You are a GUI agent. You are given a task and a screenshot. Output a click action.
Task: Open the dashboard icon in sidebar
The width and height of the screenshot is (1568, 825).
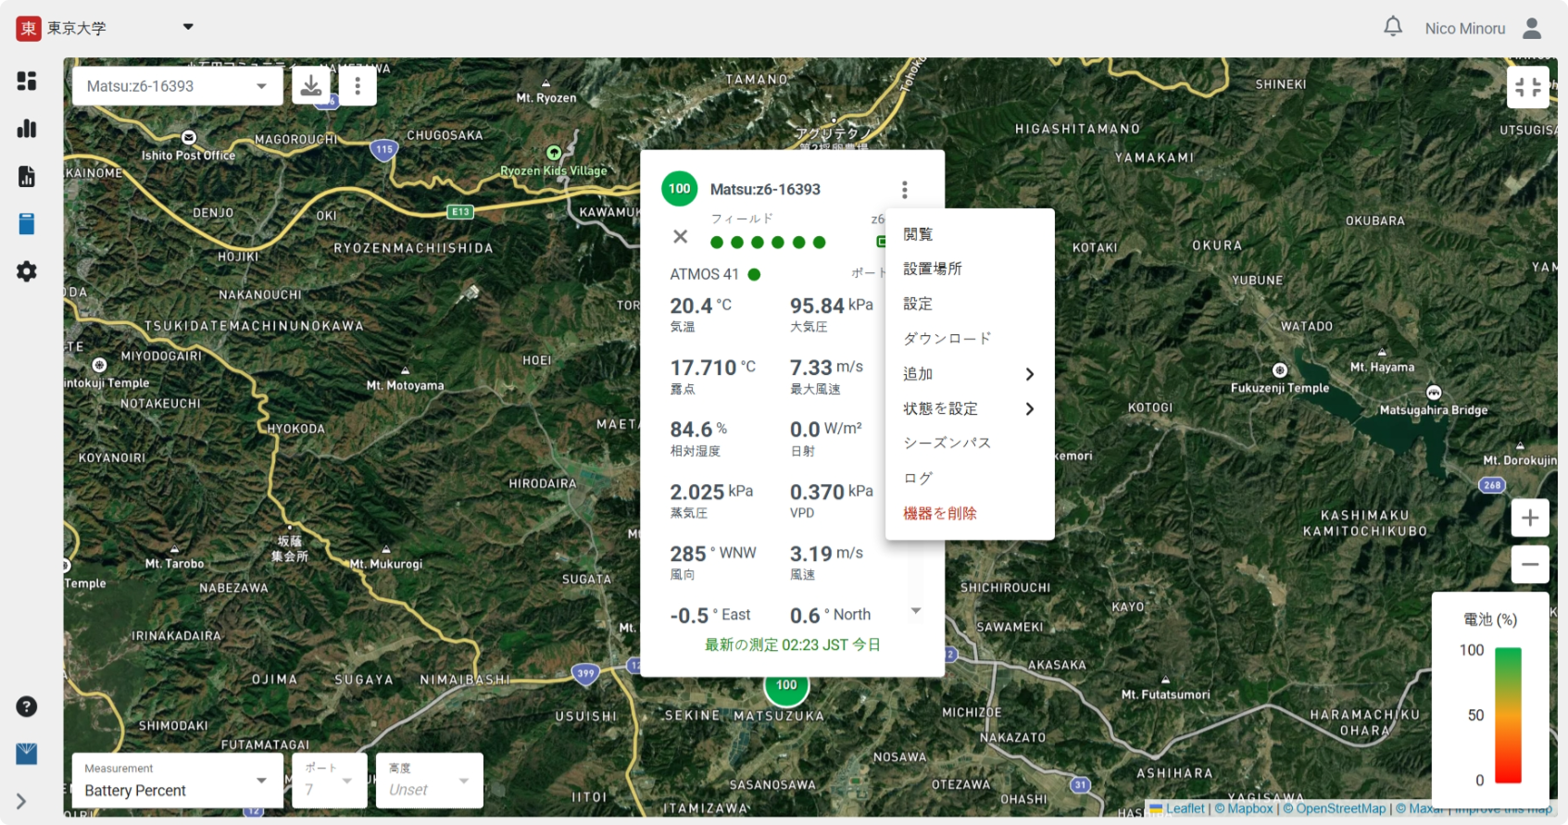click(x=27, y=81)
